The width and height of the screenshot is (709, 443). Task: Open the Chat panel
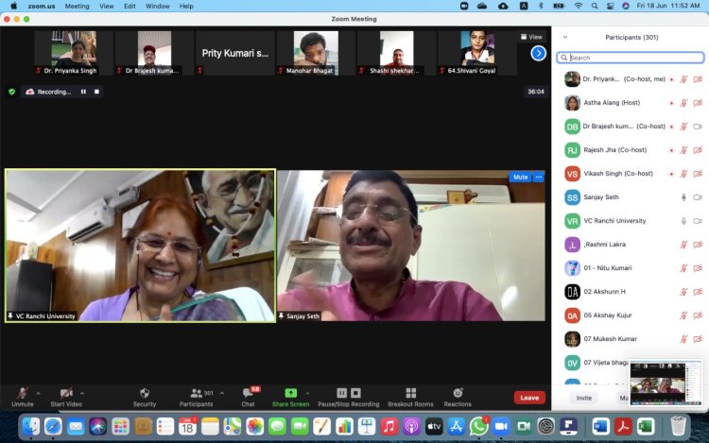click(248, 393)
